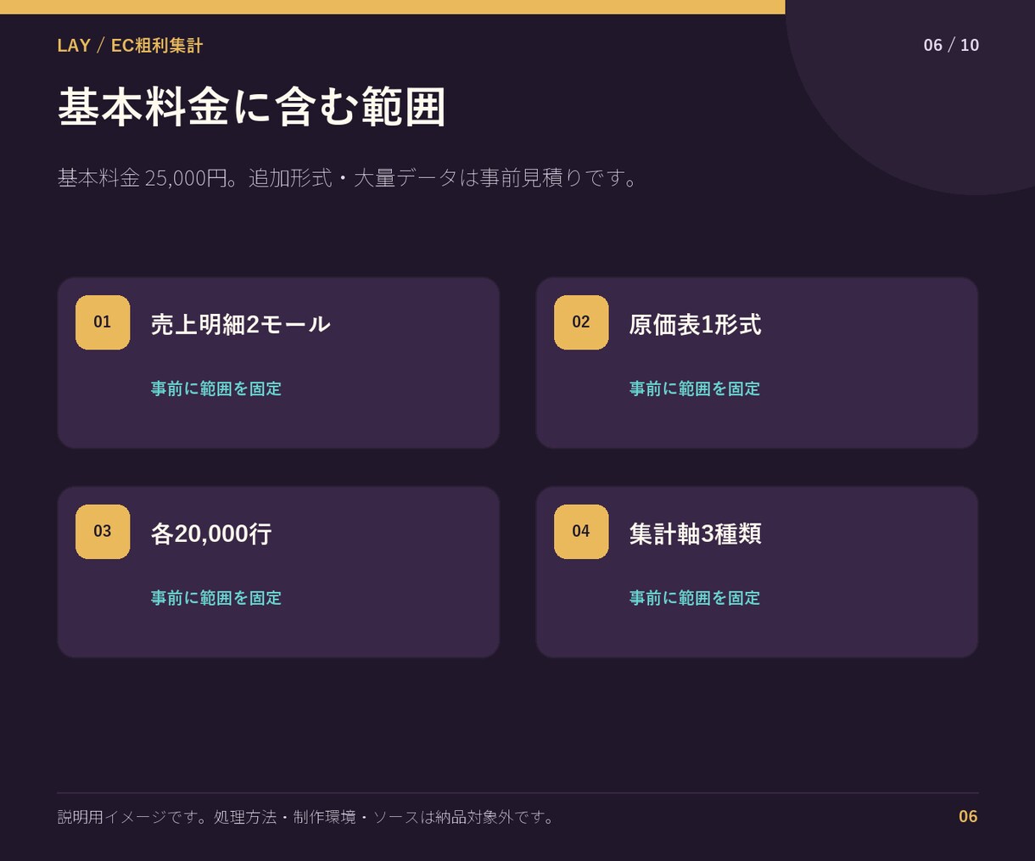Screen dimensions: 1035x861
Task: Click the 01 number badge
Action: point(103,322)
